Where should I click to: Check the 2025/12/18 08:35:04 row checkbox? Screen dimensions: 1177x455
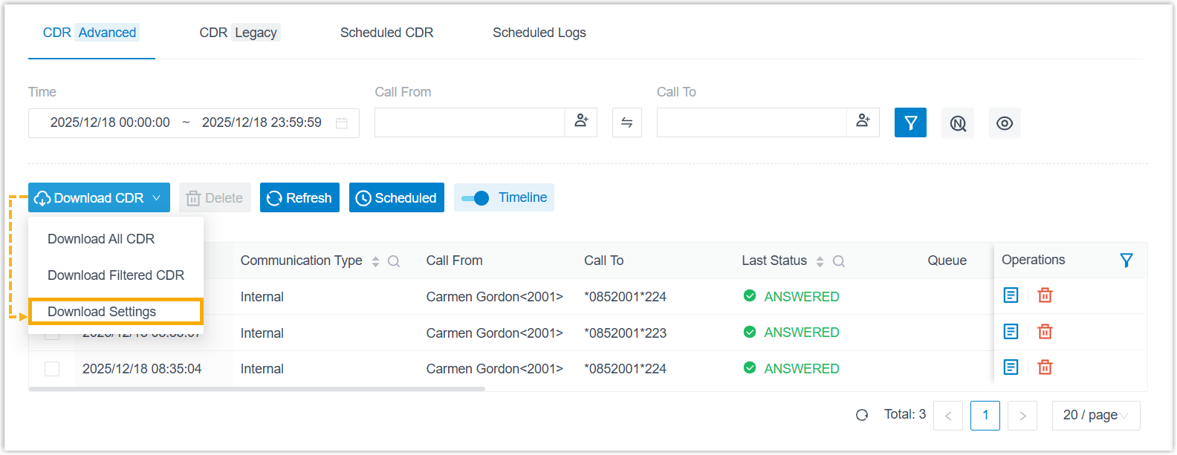pos(52,369)
